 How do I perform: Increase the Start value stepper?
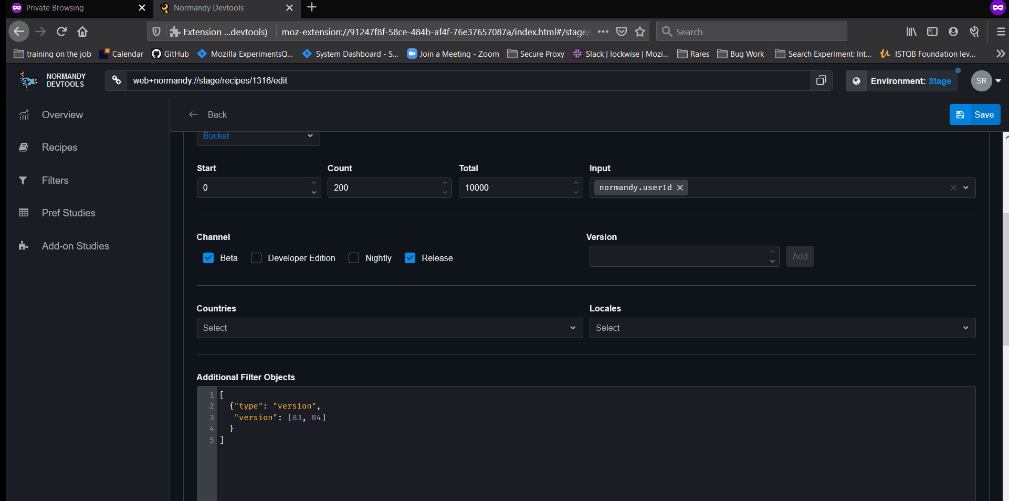[314, 183]
